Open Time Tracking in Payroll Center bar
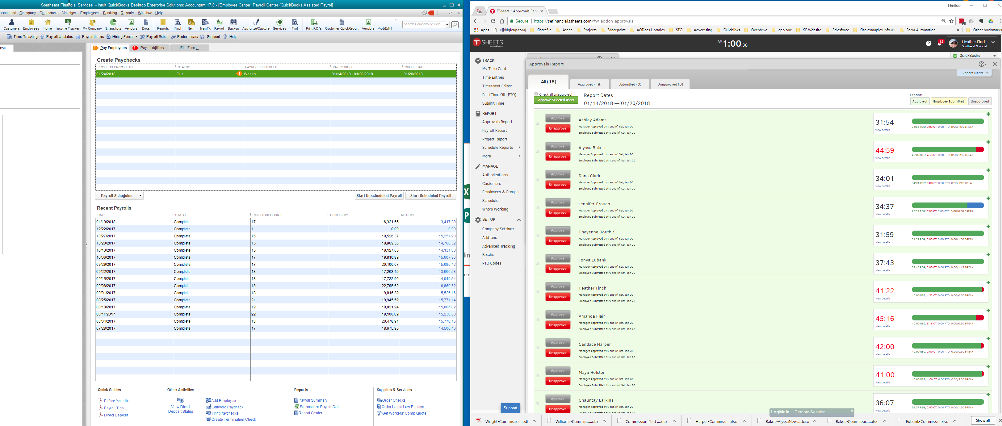Screen dimensions: 1002x426 click(22, 37)
